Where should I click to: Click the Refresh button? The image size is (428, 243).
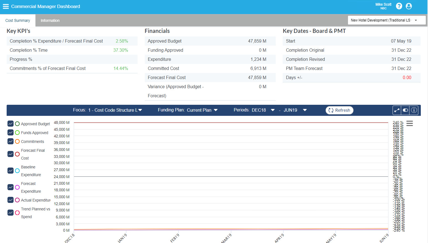[x=339, y=110]
